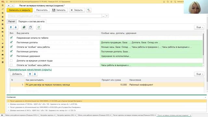Image resolution: width=208 pixels, height=117 pixels.
Task: Select message about Глухарев Илья Тимофеевич
Action: [107, 107]
